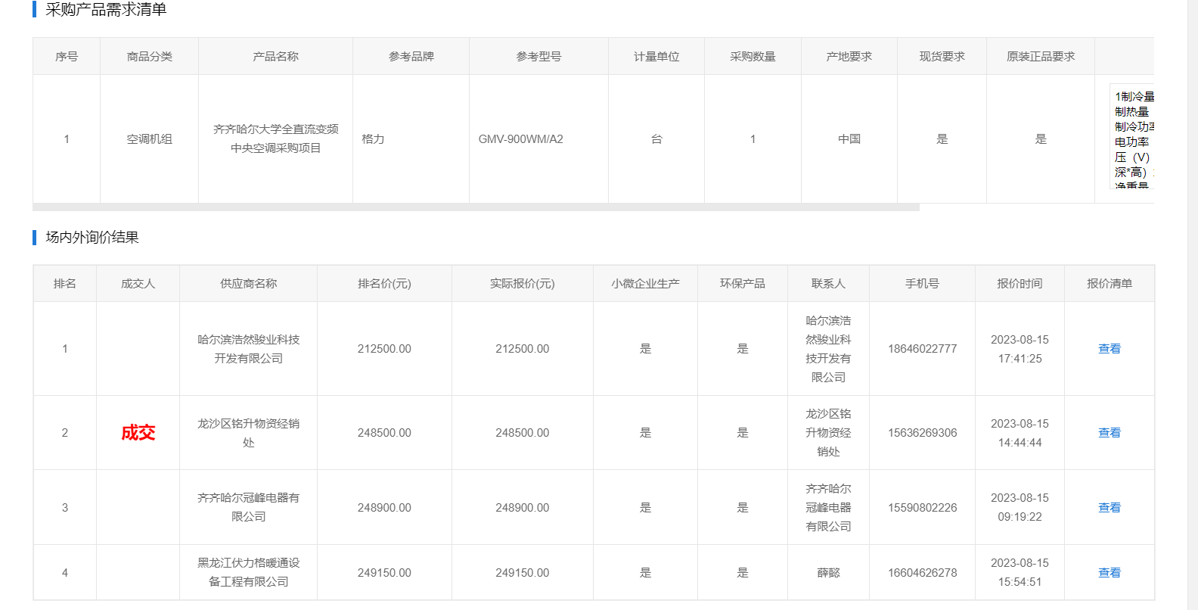
Task: Click the page's vertical scrollbar track
Action: 1192,303
